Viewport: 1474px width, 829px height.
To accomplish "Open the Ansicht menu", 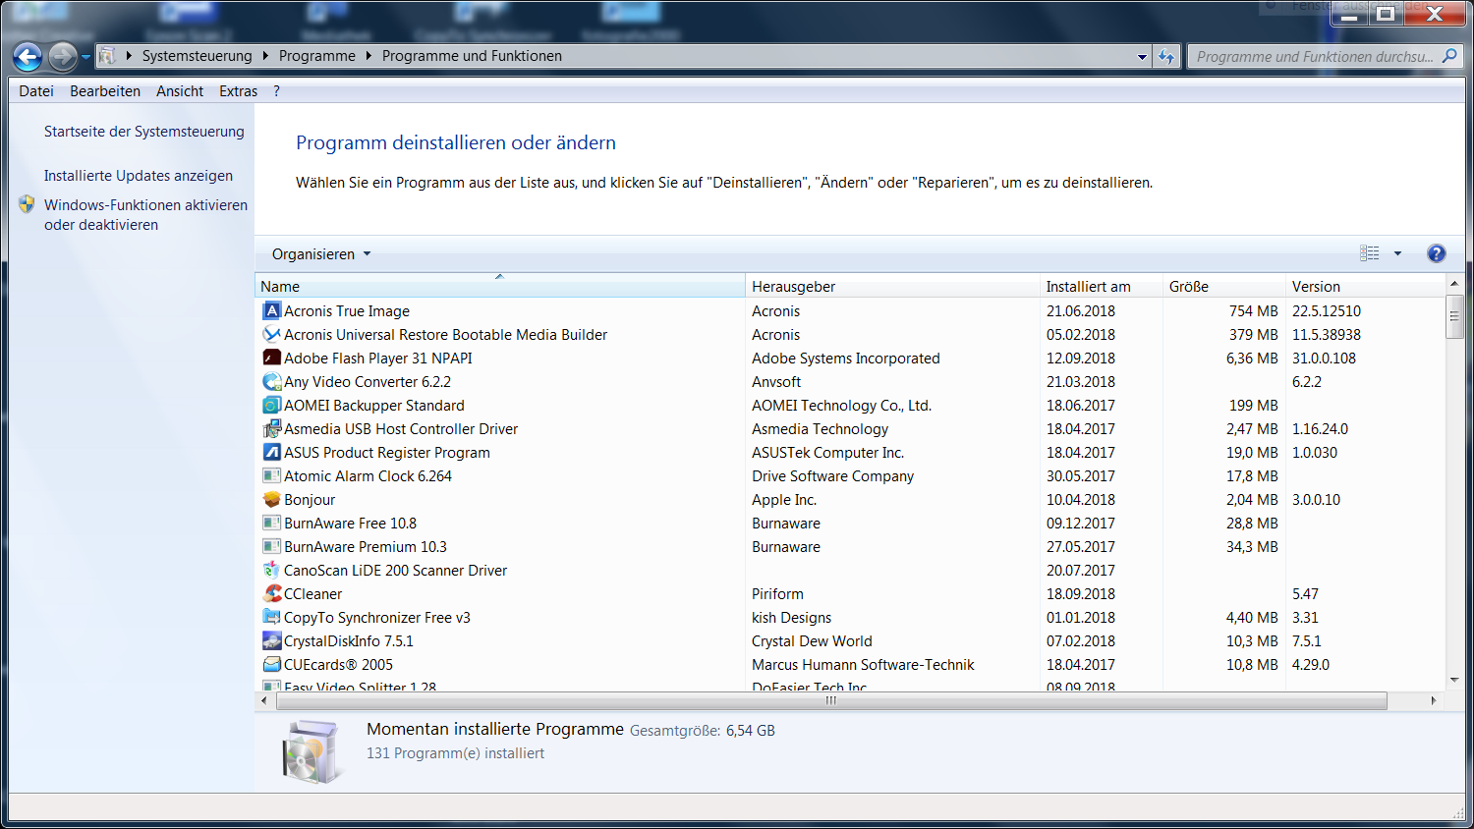I will (x=180, y=91).
